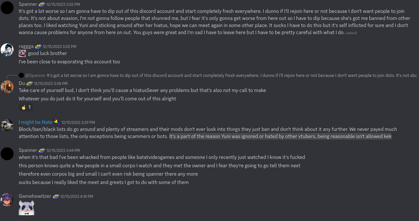Open the "I might be Nate" username

click(x=36, y=122)
